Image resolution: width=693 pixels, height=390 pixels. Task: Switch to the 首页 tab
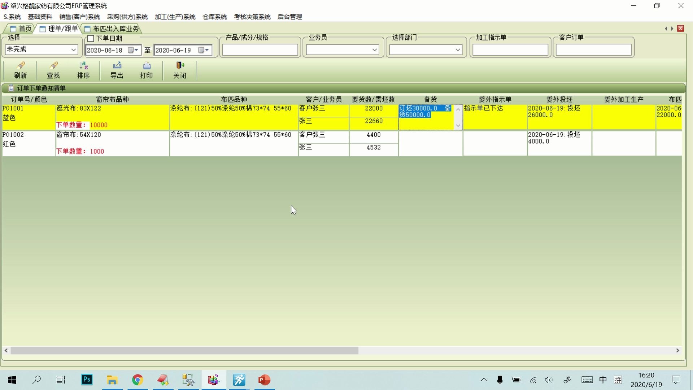(21, 29)
